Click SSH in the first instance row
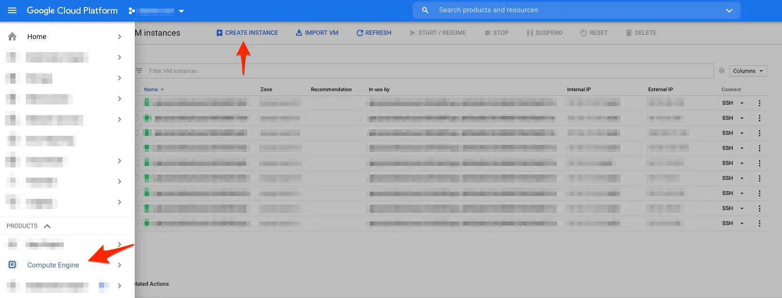The image size is (782, 298). point(727,103)
